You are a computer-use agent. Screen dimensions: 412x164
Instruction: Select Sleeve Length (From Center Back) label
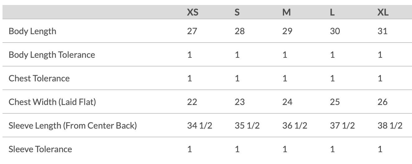pyautogui.click(x=73, y=125)
